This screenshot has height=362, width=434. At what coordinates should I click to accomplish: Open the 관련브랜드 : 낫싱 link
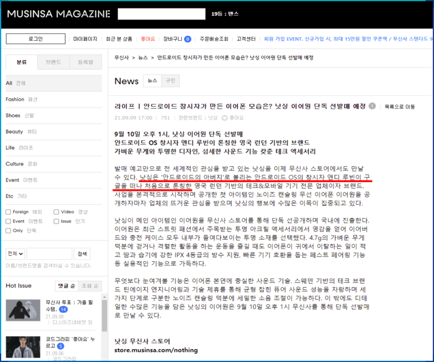click(198, 118)
